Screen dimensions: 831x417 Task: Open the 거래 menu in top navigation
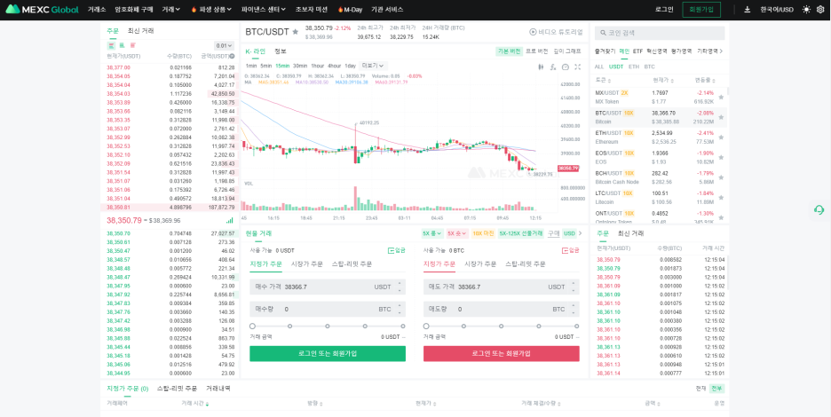170,9
